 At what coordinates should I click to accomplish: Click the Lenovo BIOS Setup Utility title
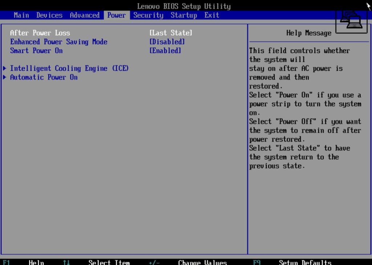[x=184, y=6]
